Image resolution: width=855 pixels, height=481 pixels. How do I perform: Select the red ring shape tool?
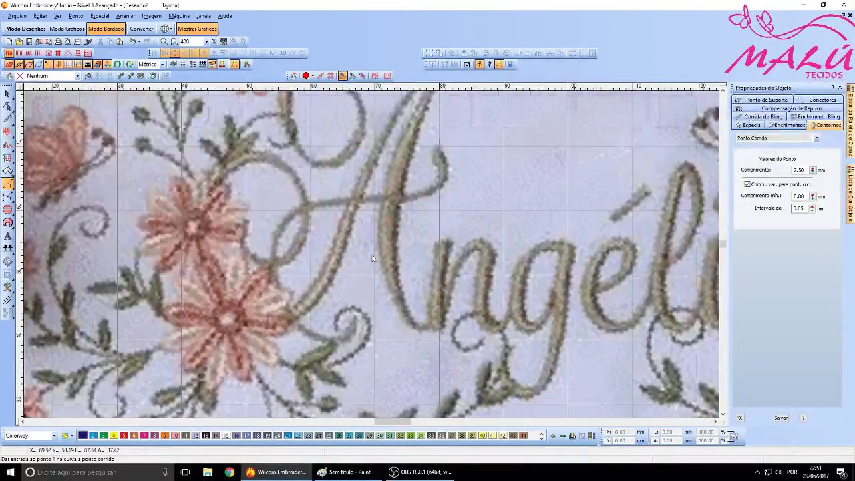7,223
